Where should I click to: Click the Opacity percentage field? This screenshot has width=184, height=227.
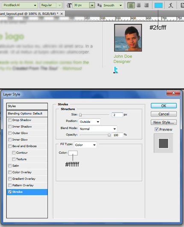[117, 135]
